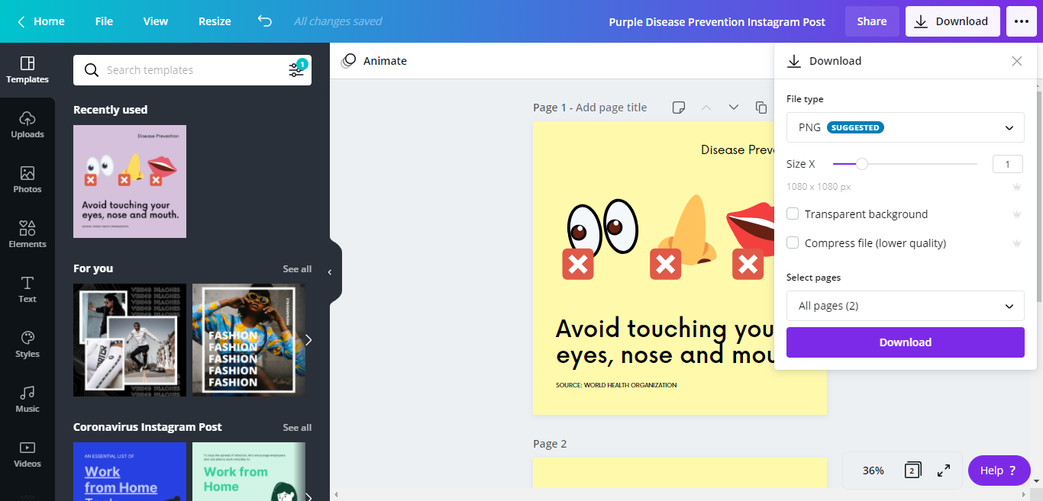Add notes to Page 1
Image resolution: width=1043 pixels, height=501 pixels.
pyautogui.click(x=679, y=108)
